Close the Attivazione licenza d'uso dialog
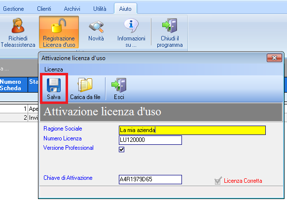This screenshot has width=287, height=200. pyautogui.click(x=274, y=58)
